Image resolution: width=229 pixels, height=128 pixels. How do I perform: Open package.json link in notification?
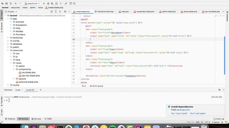coord(183,110)
